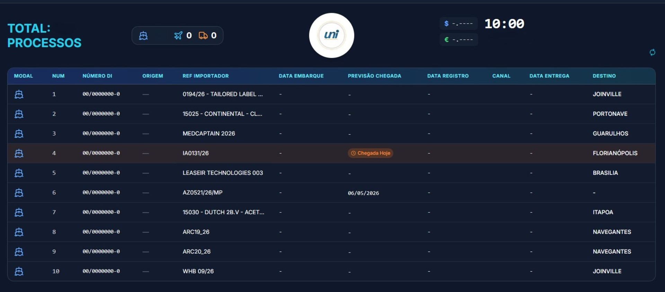Click the DI number in WHB 09/26 row
Image resolution: width=665 pixels, height=292 pixels.
[x=101, y=271]
